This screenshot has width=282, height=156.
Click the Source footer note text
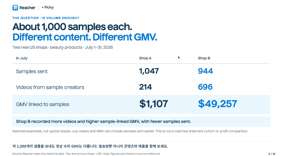[86, 154]
